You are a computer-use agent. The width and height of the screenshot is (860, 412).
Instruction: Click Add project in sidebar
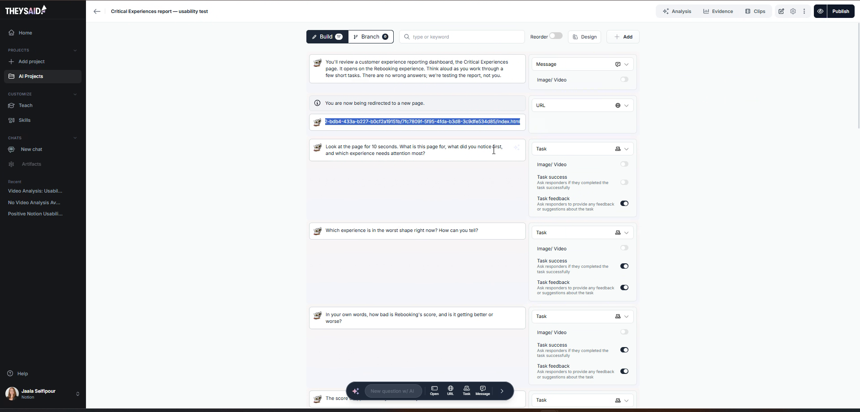(43, 62)
